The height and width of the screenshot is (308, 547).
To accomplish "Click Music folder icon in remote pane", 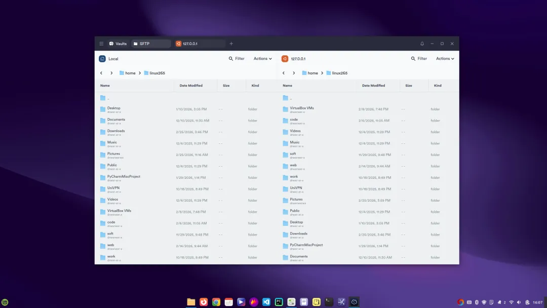I will tap(285, 143).
